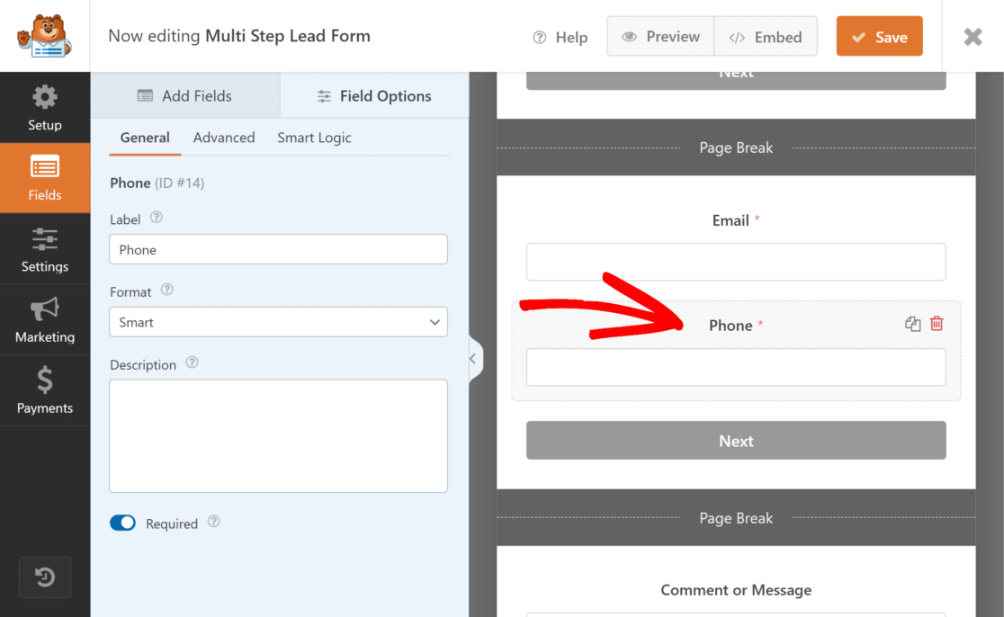The image size is (1004, 617).
Task: Click the Embed button
Action: [766, 37]
